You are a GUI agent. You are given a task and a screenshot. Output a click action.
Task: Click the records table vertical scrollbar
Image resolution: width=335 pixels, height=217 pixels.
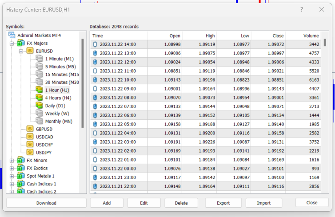(x=325, y=42)
